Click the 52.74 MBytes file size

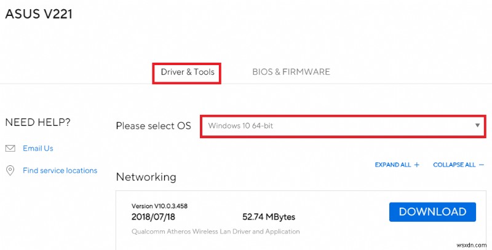[268, 217]
